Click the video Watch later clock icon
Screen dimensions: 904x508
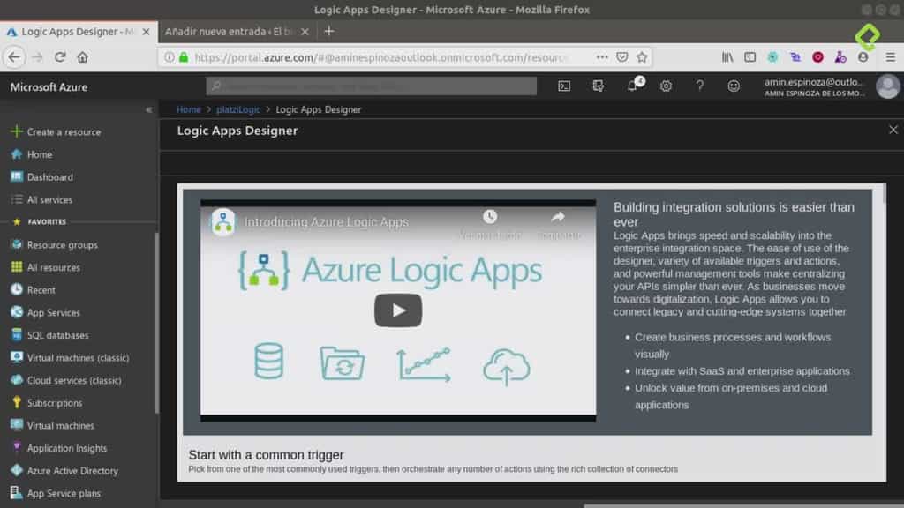pyautogui.click(x=490, y=217)
